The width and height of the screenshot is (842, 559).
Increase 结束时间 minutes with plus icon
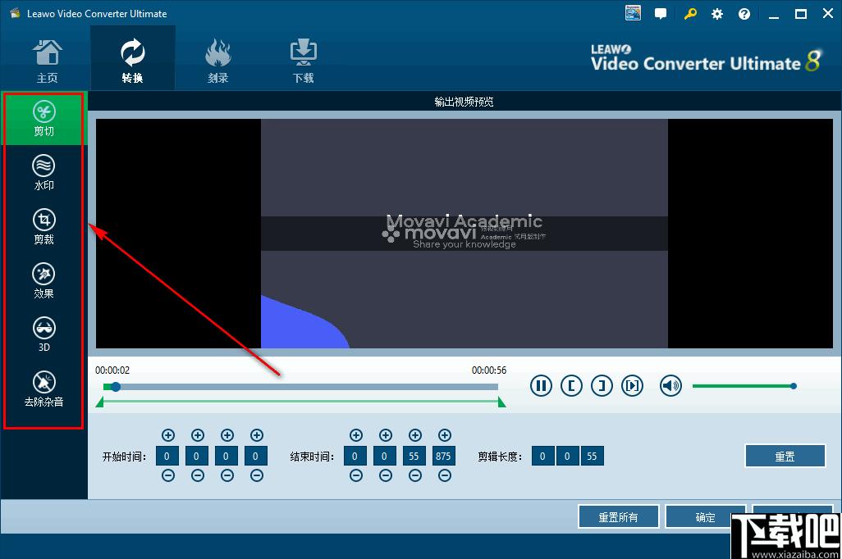386,435
